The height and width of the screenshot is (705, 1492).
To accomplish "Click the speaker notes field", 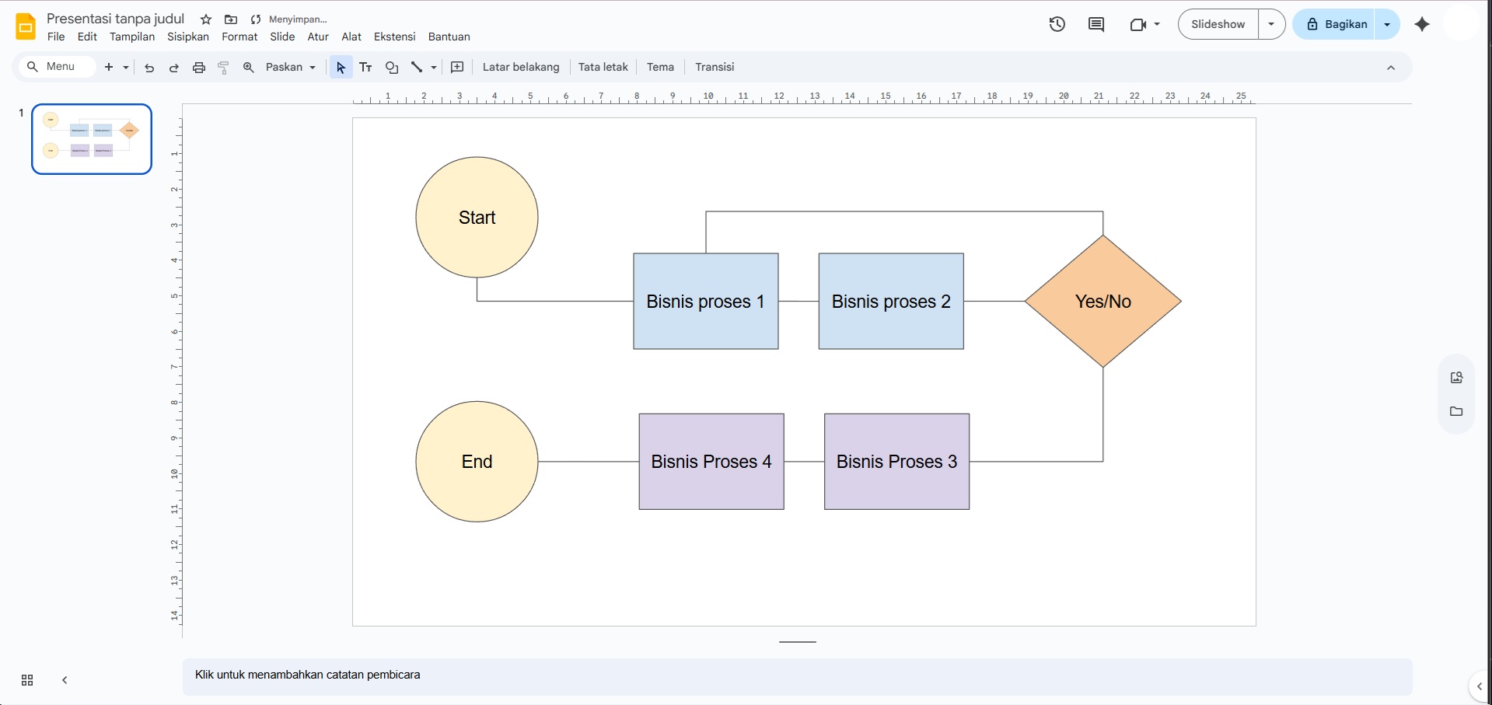I will [x=797, y=675].
